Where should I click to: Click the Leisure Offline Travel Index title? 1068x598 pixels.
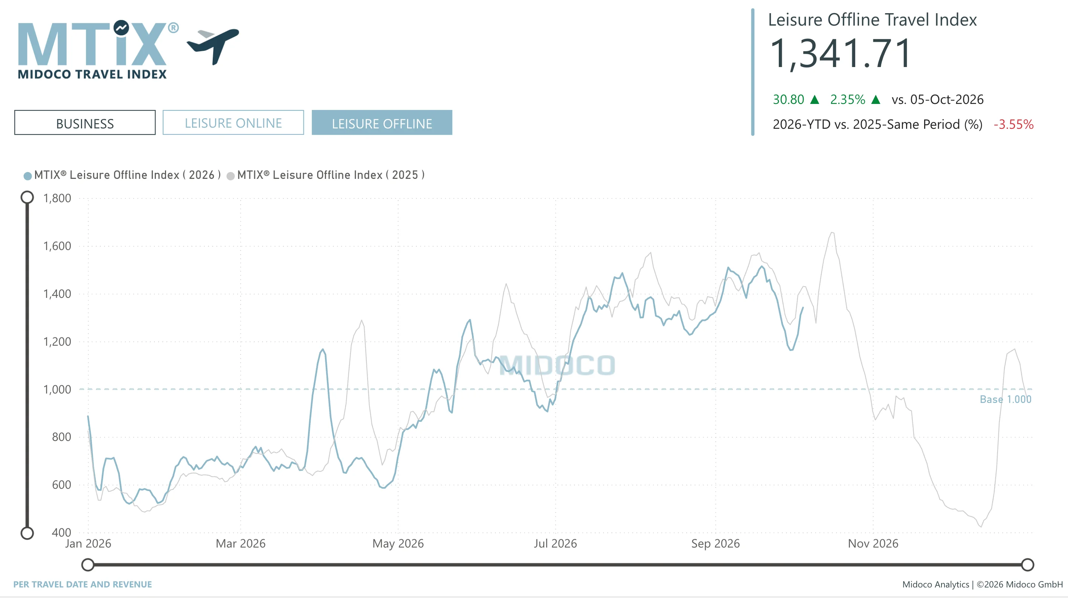coord(872,20)
